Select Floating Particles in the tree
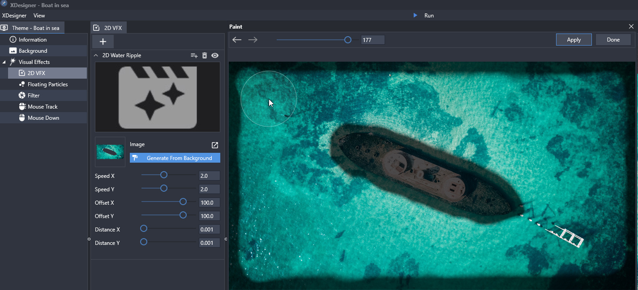 47,84
